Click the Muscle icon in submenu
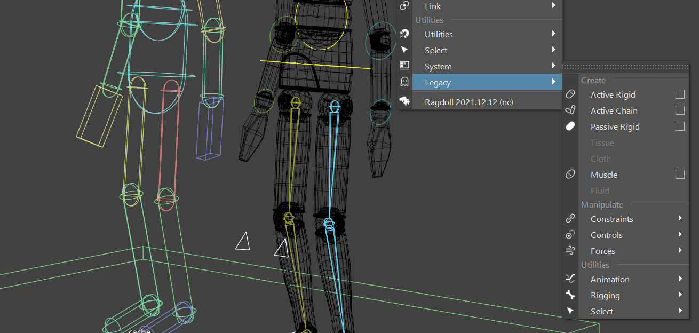 coord(570,175)
